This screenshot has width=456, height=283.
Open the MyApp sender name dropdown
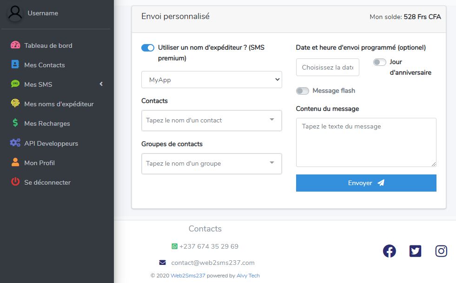(x=211, y=79)
